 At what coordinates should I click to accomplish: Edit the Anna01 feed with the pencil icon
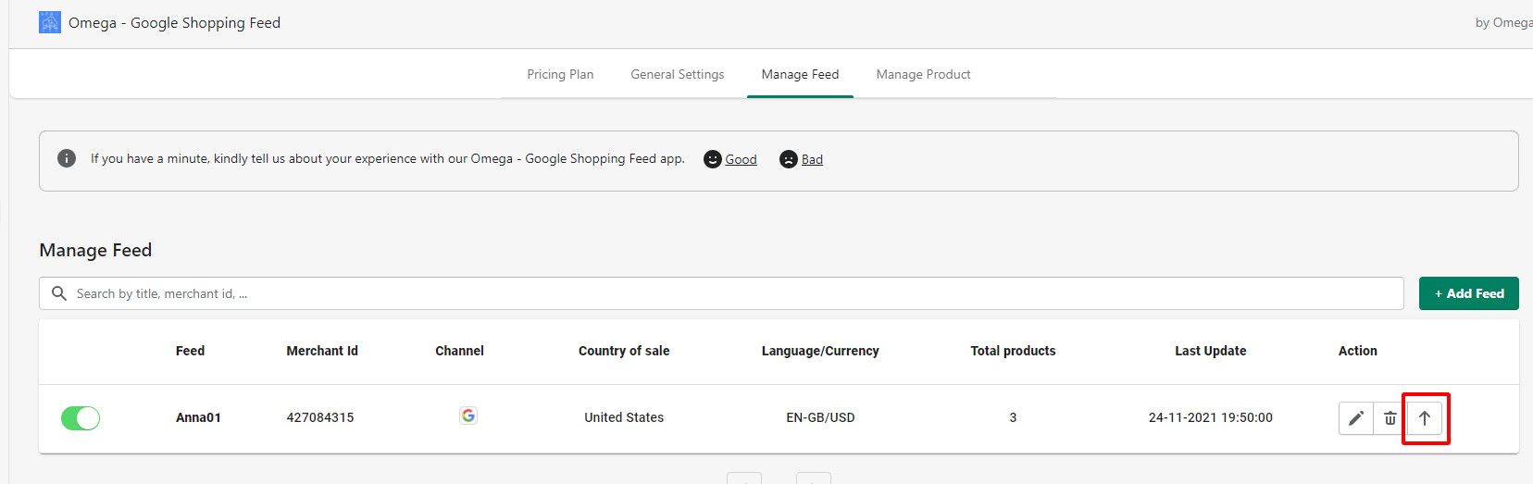(x=1355, y=418)
